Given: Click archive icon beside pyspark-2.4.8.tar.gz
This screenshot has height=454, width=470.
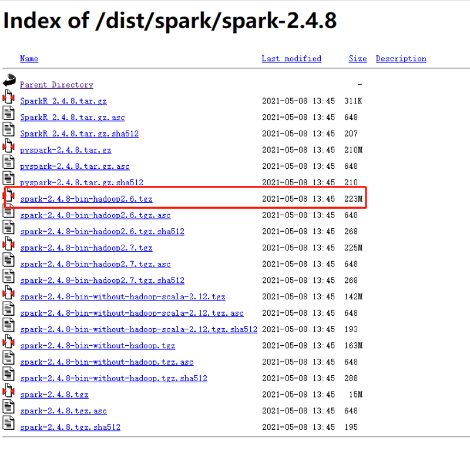Looking at the screenshot, I should [9, 145].
